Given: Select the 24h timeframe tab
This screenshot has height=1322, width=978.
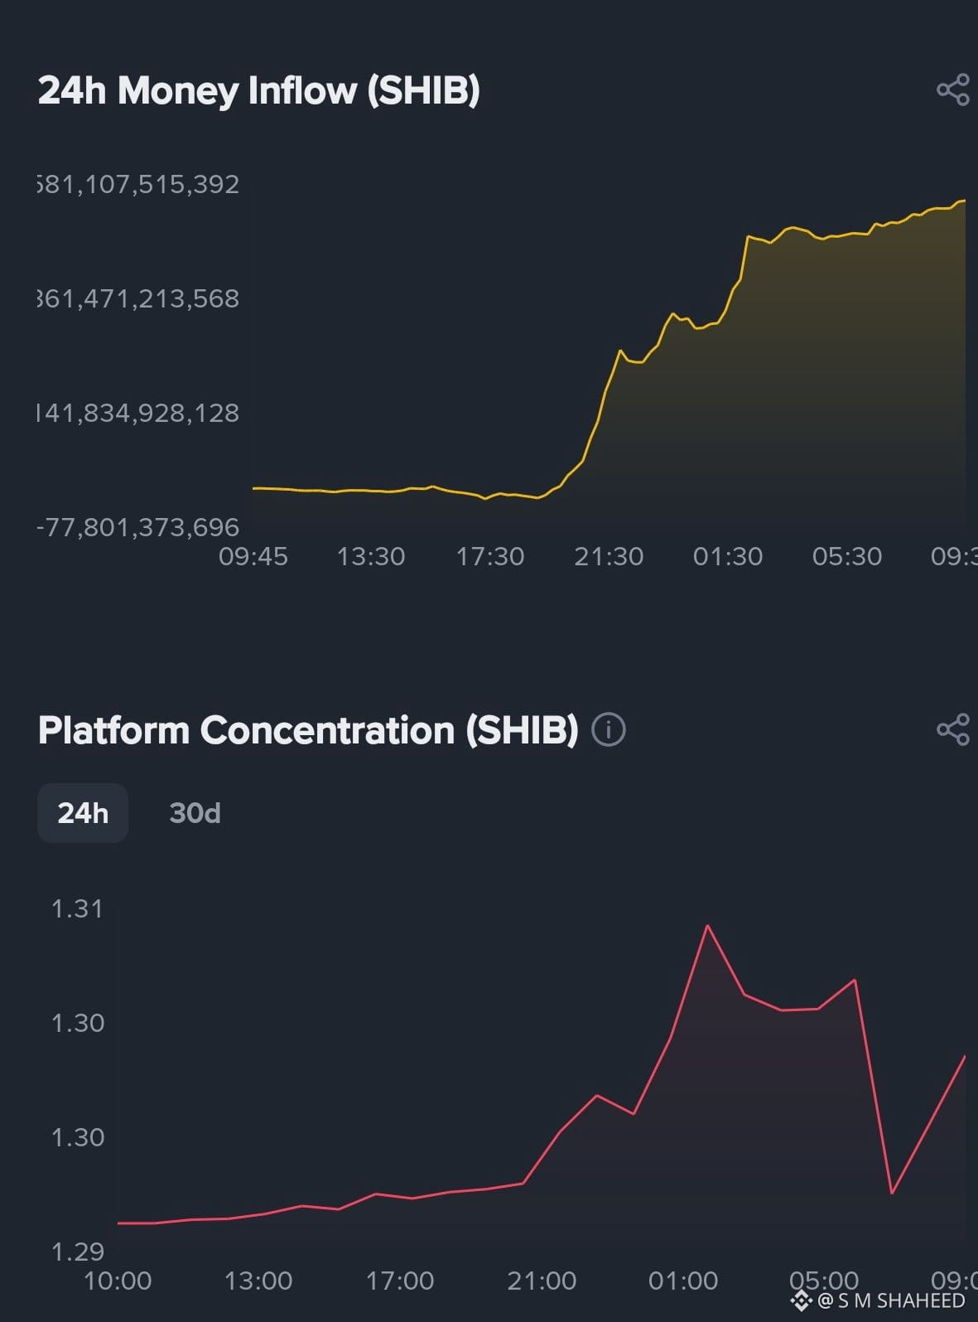Looking at the screenshot, I should tap(83, 813).
